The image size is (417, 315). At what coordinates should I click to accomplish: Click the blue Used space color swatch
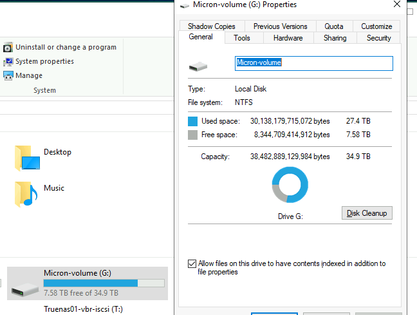pyautogui.click(x=192, y=121)
